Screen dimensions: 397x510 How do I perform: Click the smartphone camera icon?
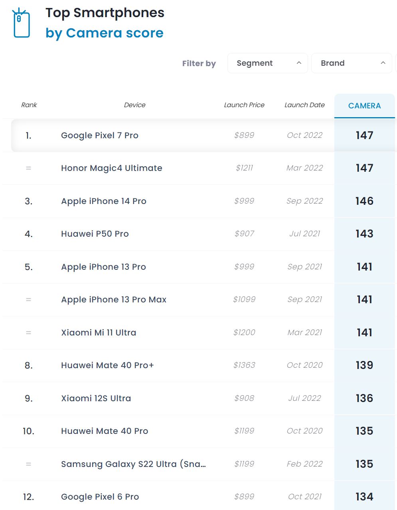22,24
